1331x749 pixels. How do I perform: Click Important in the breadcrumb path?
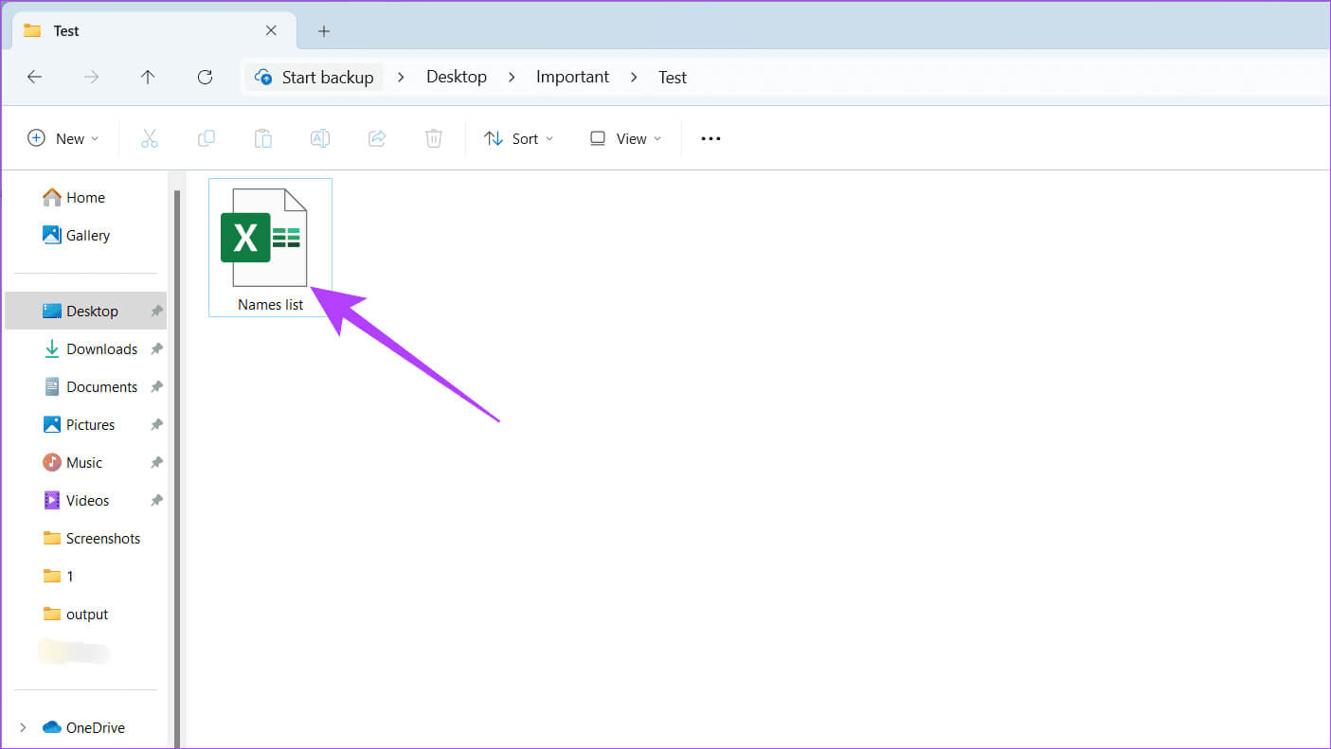coord(572,78)
